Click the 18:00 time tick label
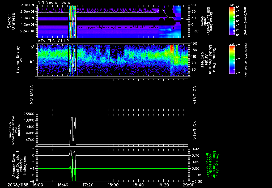Image resolution: width=272 pixels, height=188 pixels. (113, 185)
